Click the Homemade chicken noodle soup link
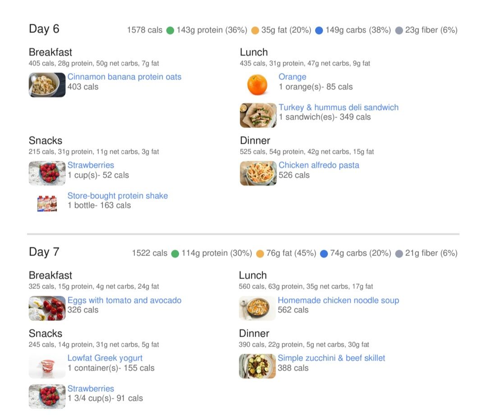This screenshot has width=487, height=415. pos(338,301)
